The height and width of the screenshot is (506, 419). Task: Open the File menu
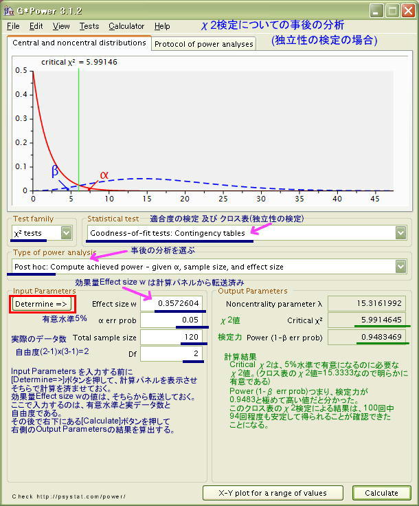tap(13, 26)
